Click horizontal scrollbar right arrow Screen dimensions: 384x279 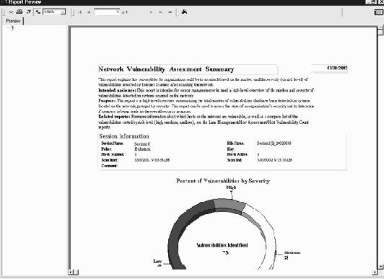375,272
